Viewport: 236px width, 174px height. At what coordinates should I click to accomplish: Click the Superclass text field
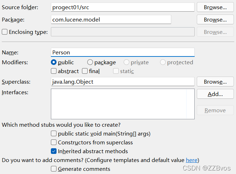pyautogui.click(x=122, y=82)
